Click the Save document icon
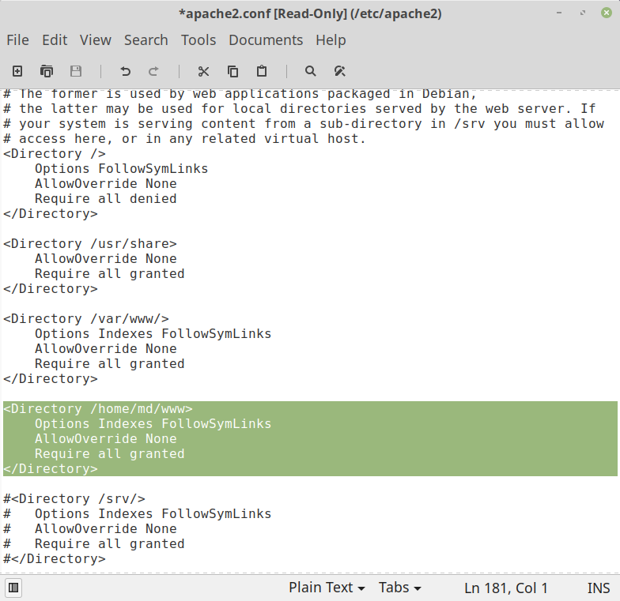 pyautogui.click(x=76, y=71)
